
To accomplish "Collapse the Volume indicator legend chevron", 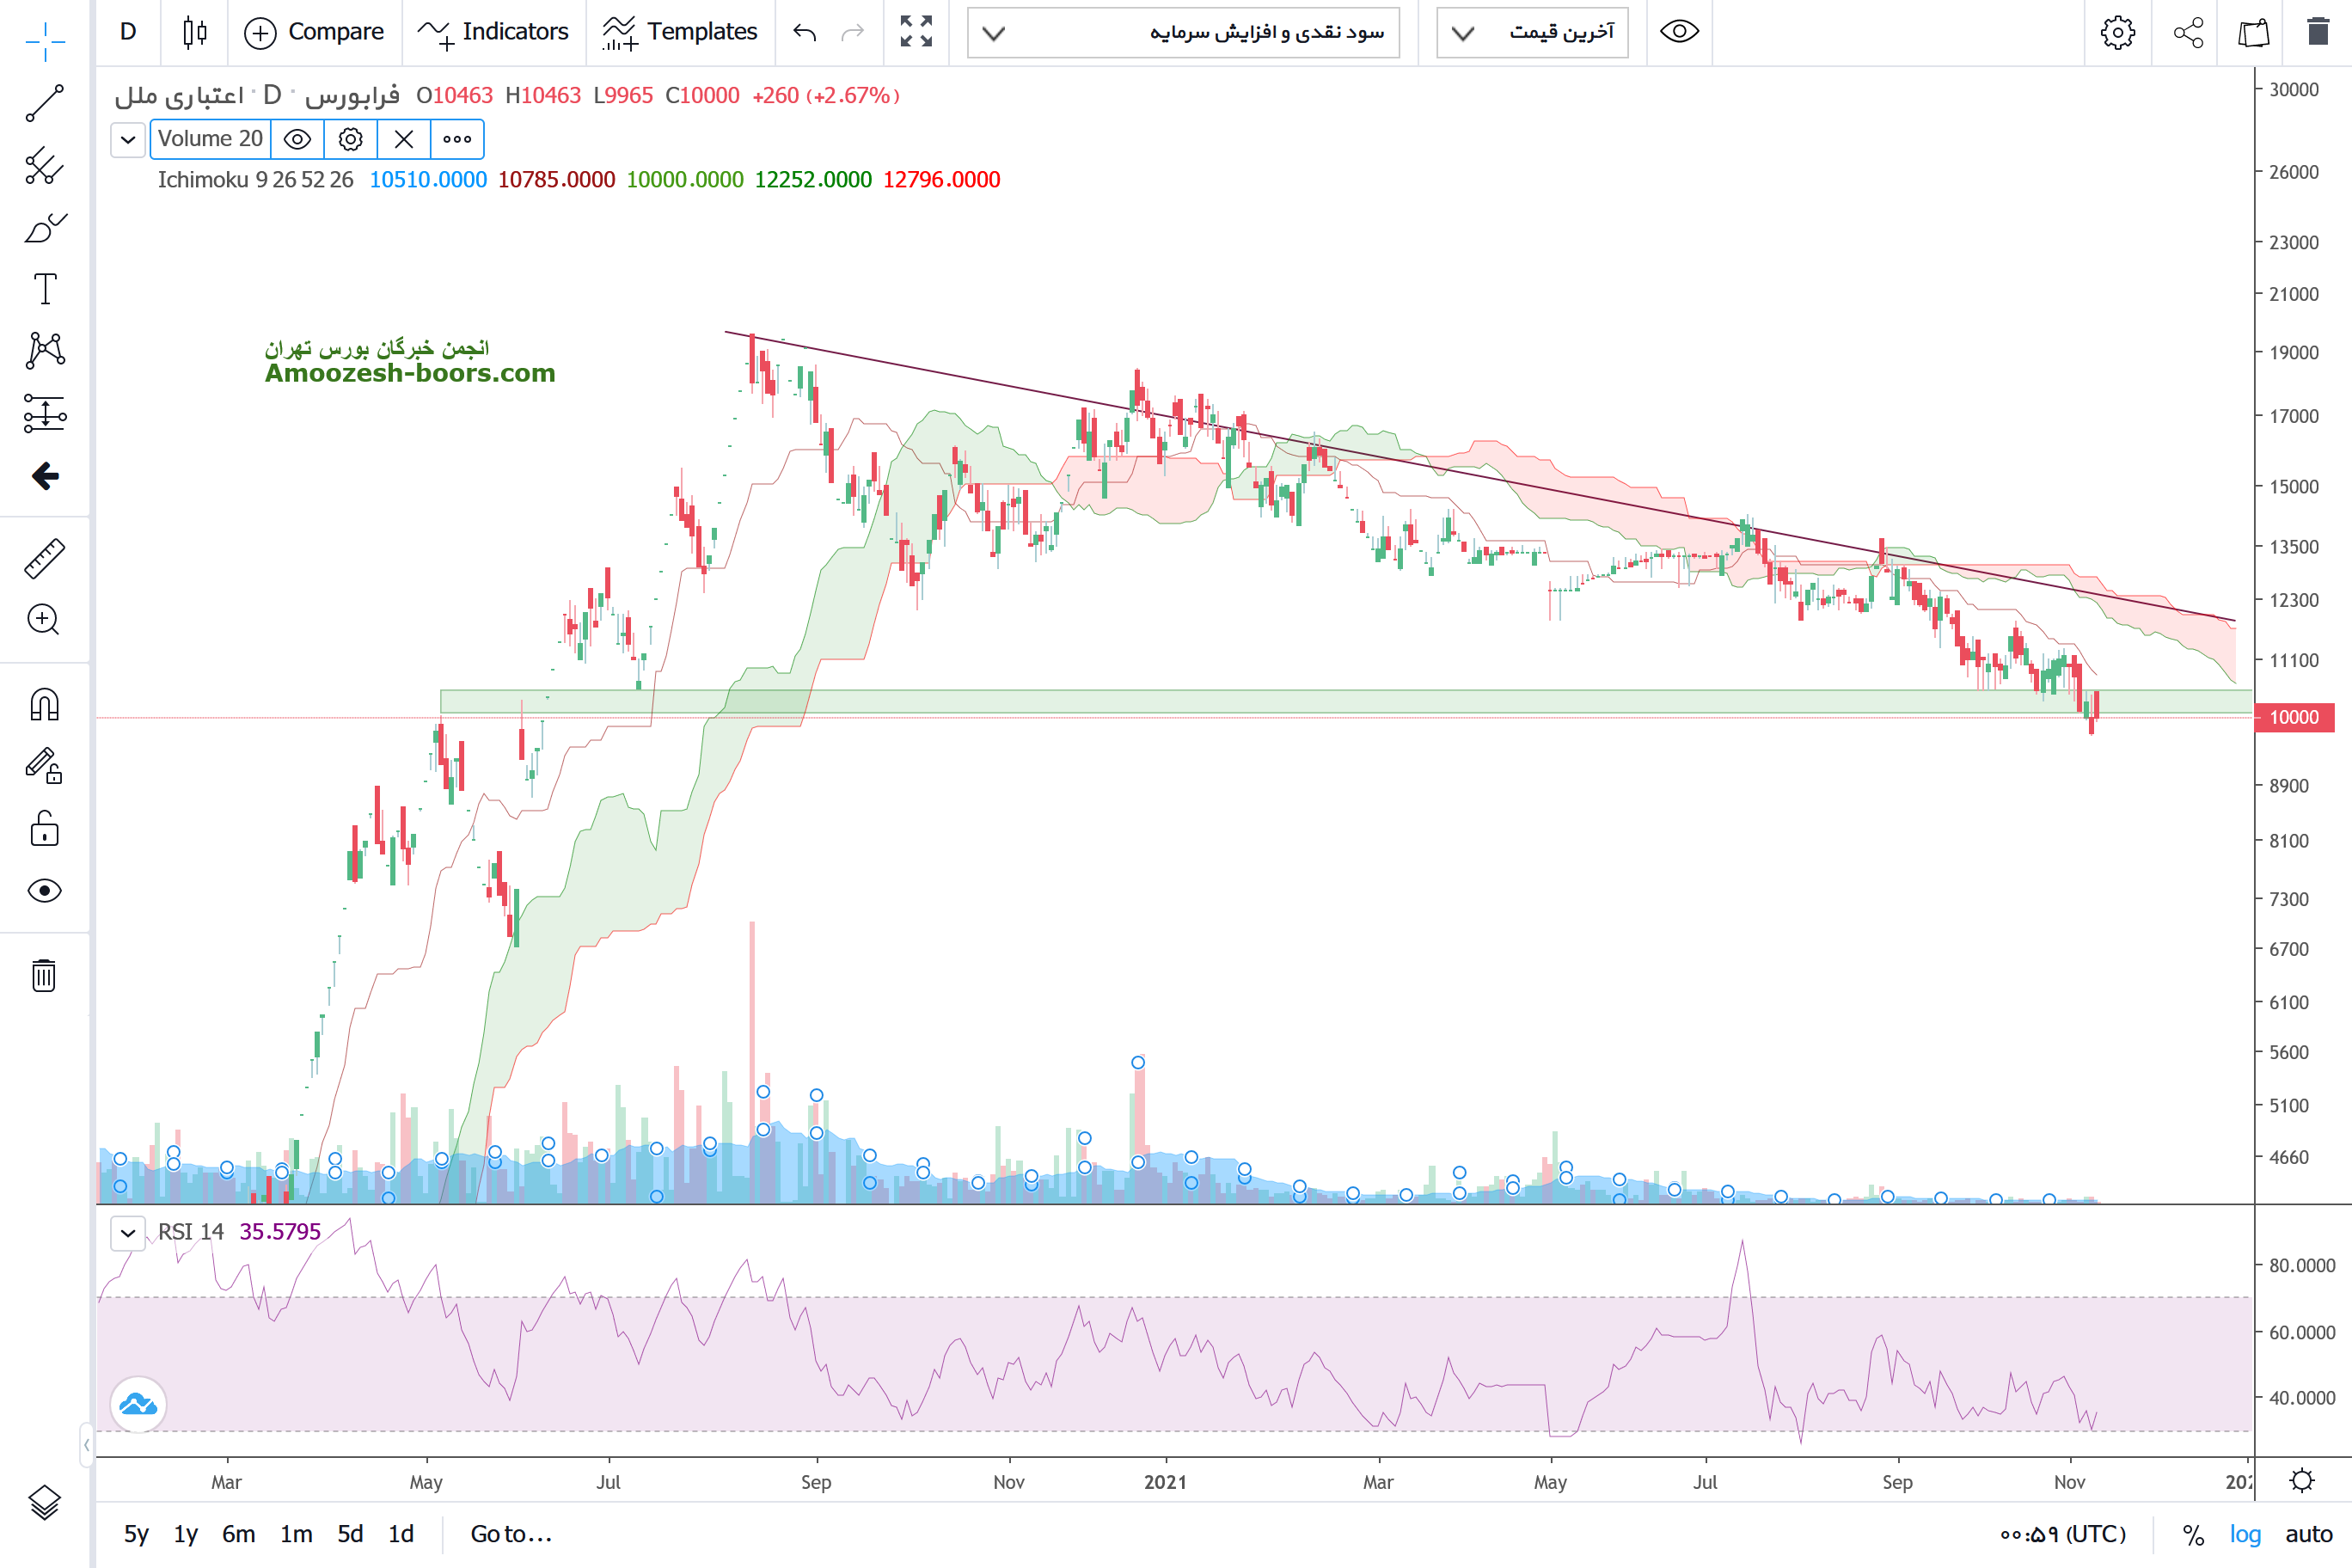I will [x=128, y=139].
